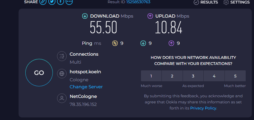Start the test with GO button
Viewport: 254px width, 120px height.
click(39, 73)
